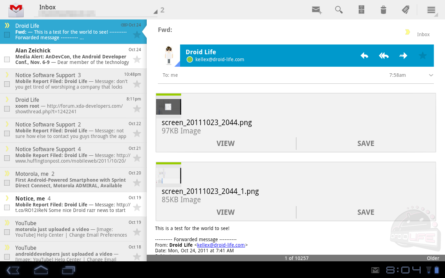Open Notice, me conversation from Oct 19
445x278 pixels.
[70, 204]
